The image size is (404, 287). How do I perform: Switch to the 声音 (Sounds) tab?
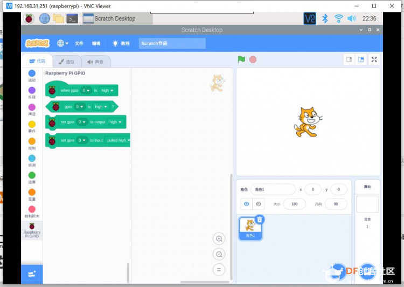(95, 61)
